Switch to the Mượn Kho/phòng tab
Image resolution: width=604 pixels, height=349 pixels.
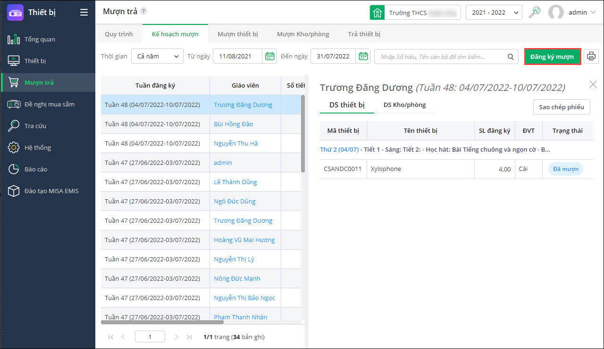click(303, 34)
